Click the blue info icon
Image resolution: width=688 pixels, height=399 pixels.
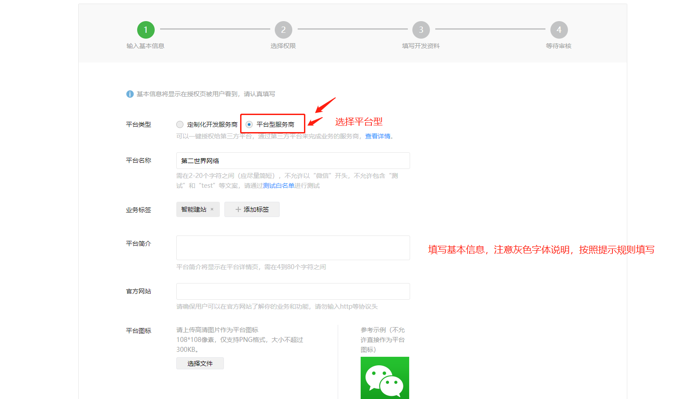tap(130, 94)
